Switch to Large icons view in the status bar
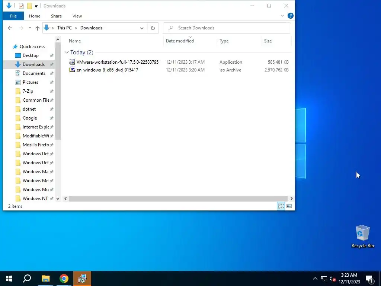 click(x=289, y=206)
